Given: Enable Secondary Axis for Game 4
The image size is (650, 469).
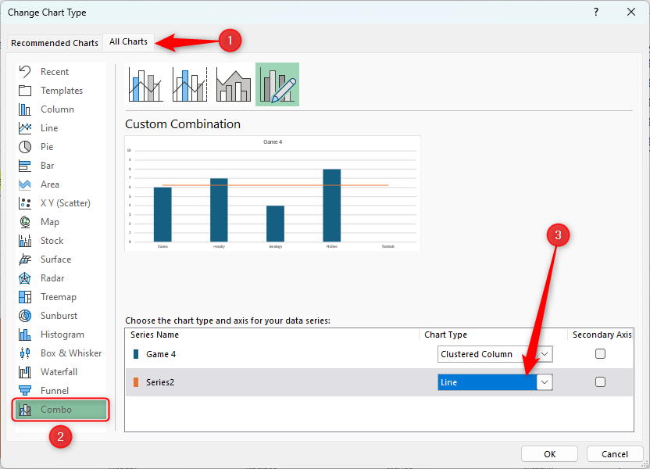Looking at the screenshot, I should tap(600, 354).
